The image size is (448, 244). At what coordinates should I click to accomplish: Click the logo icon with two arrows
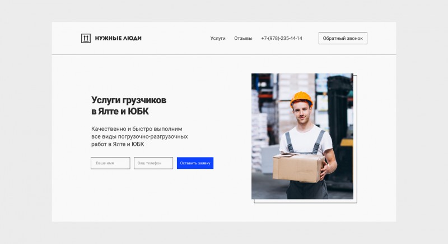[x=86, y=38]
